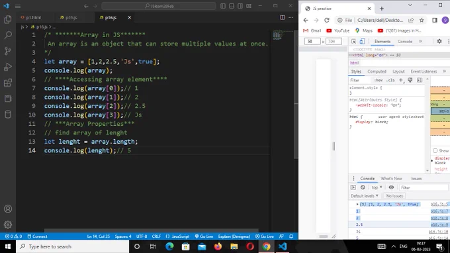The image size is (450, 253).
Task: Switch to the DevTools Elements tab
Action: point(382,41)
